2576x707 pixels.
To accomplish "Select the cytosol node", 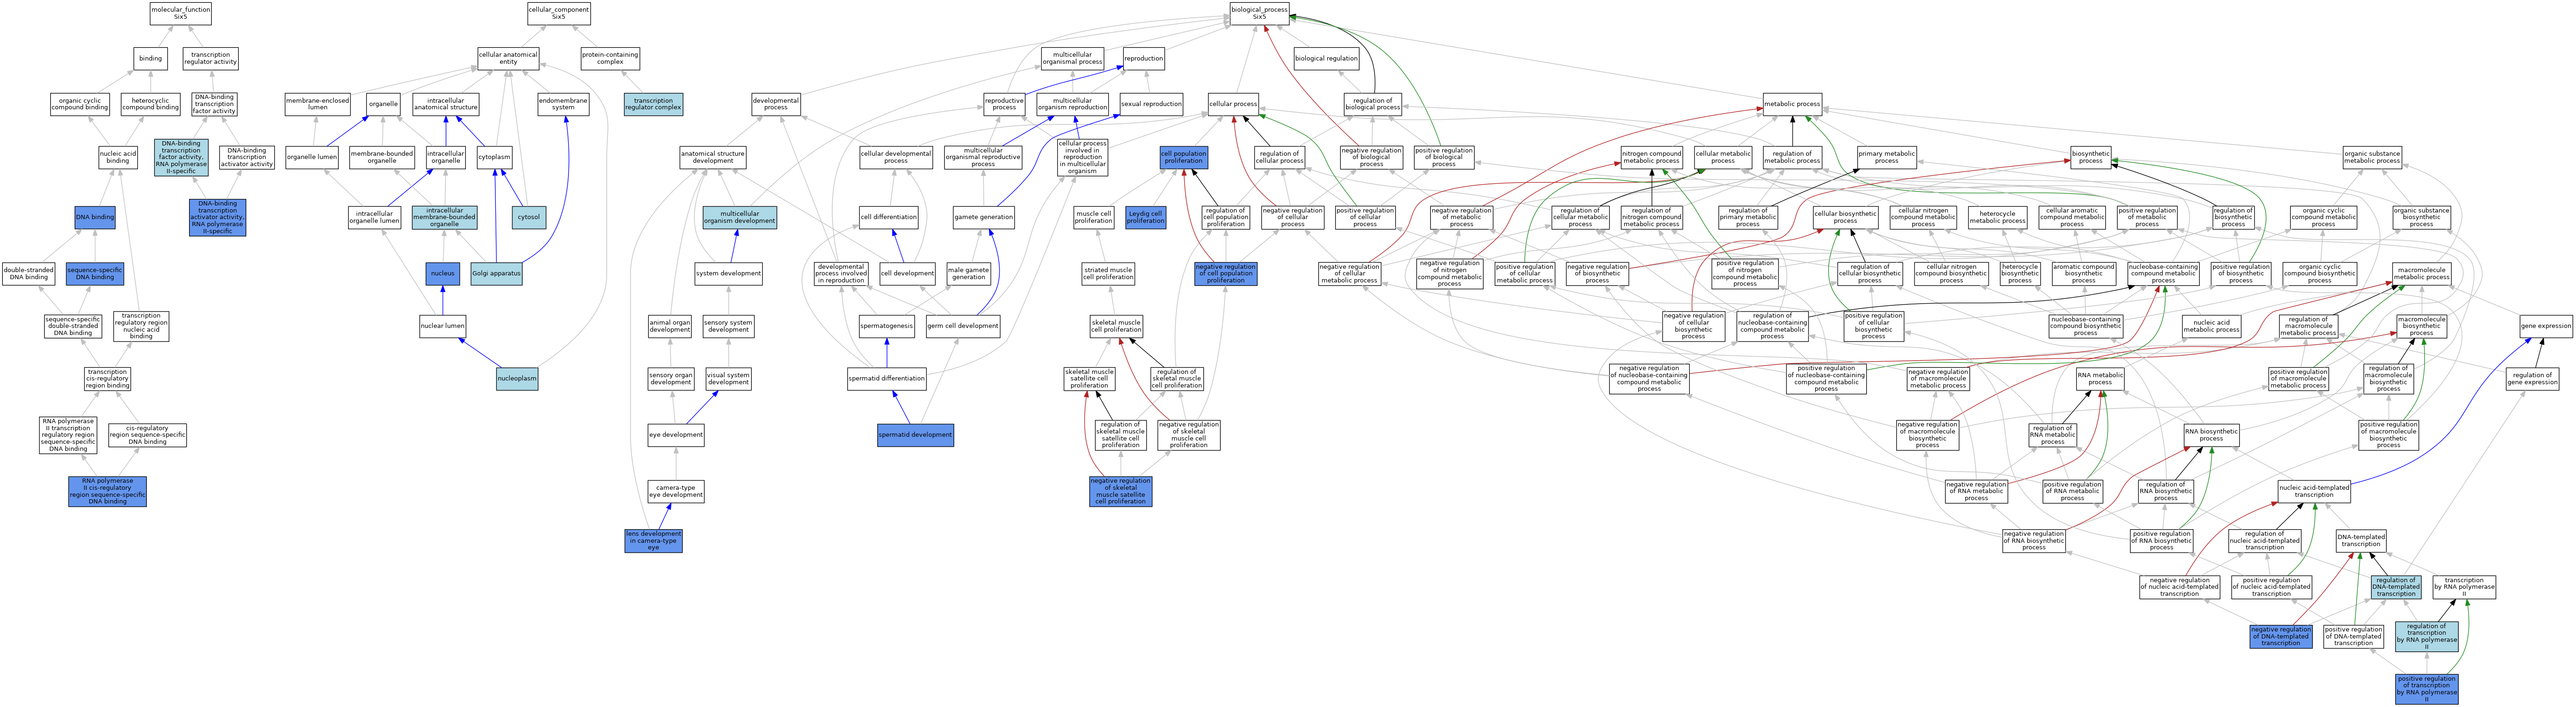I will click(x=529, y=217).
